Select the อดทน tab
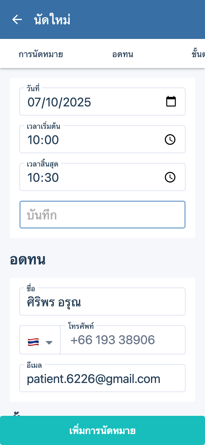The width and height of the screenshot is (205, 445). click(123, 54)
